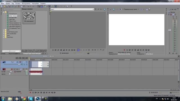Stop playback in the timeline transport bar
This screenshot has height=101, width=180.
44,93
